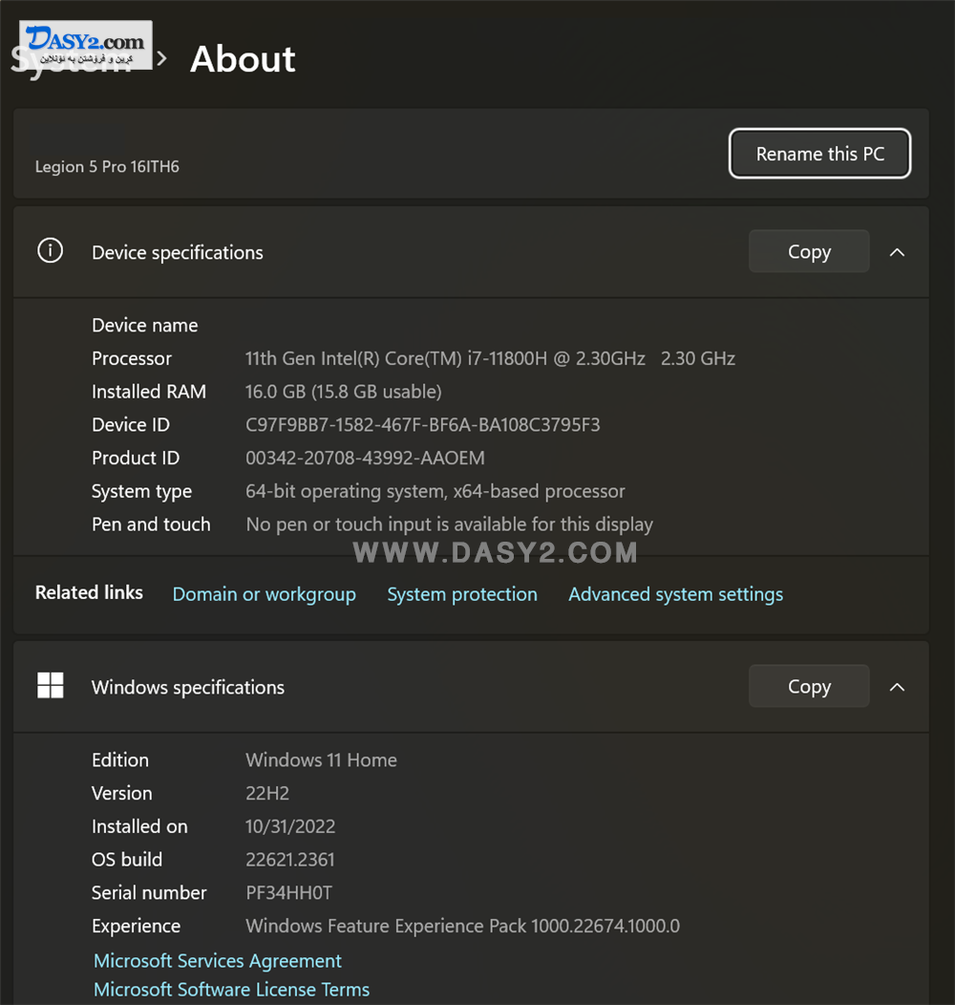Click the Serial number value PF34HH0T
The width and height of the screenshot is (955, 1005).
coord(288,893)
